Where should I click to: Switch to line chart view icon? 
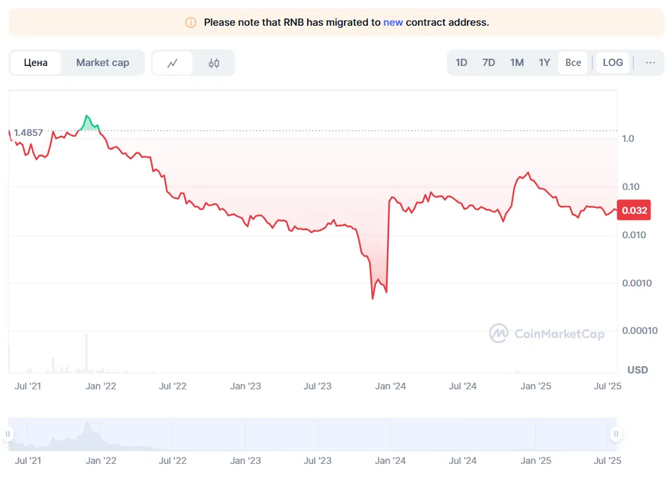click(x=172, y=63)
